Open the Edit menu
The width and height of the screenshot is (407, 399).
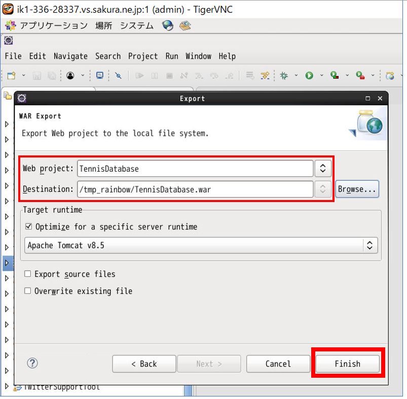(38, 56)
